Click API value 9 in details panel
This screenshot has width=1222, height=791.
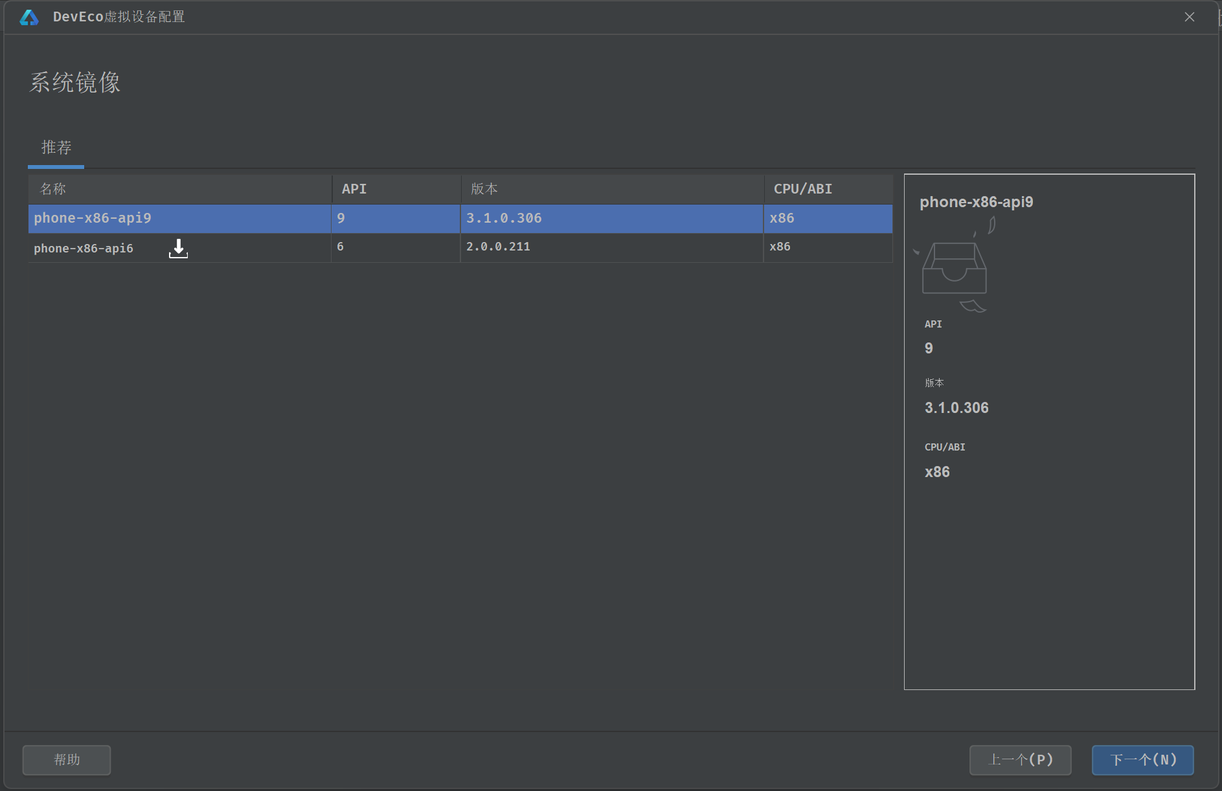coord(929,348)
